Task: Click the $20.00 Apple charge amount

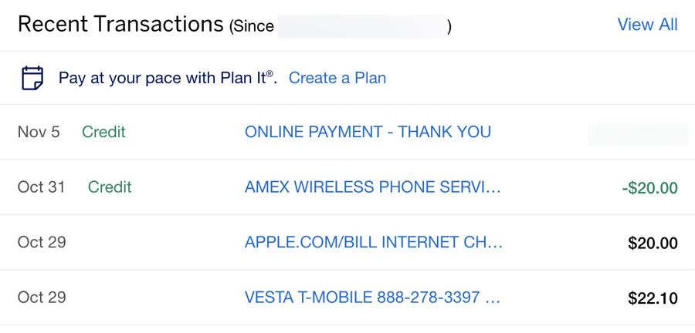Action: 653,244
